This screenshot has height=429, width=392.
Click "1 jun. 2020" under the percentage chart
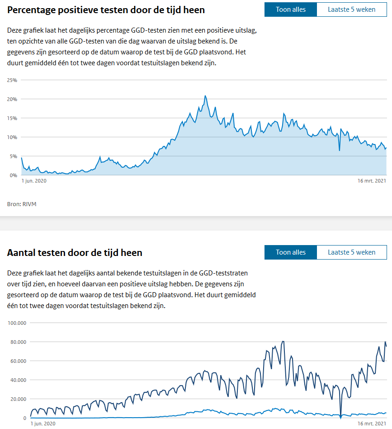pyautogui.click(x=34, y=180)
